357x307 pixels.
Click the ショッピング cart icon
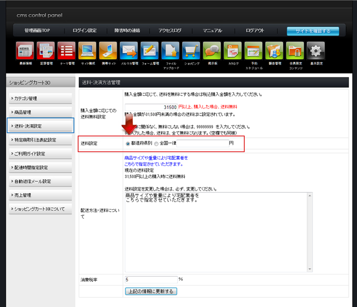(x=191, y=51)
